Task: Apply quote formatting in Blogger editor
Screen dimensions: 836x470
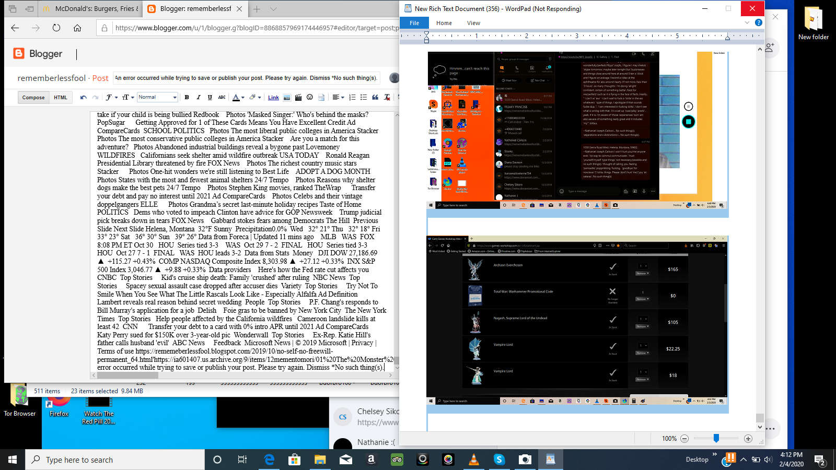Action: [375, 97]
